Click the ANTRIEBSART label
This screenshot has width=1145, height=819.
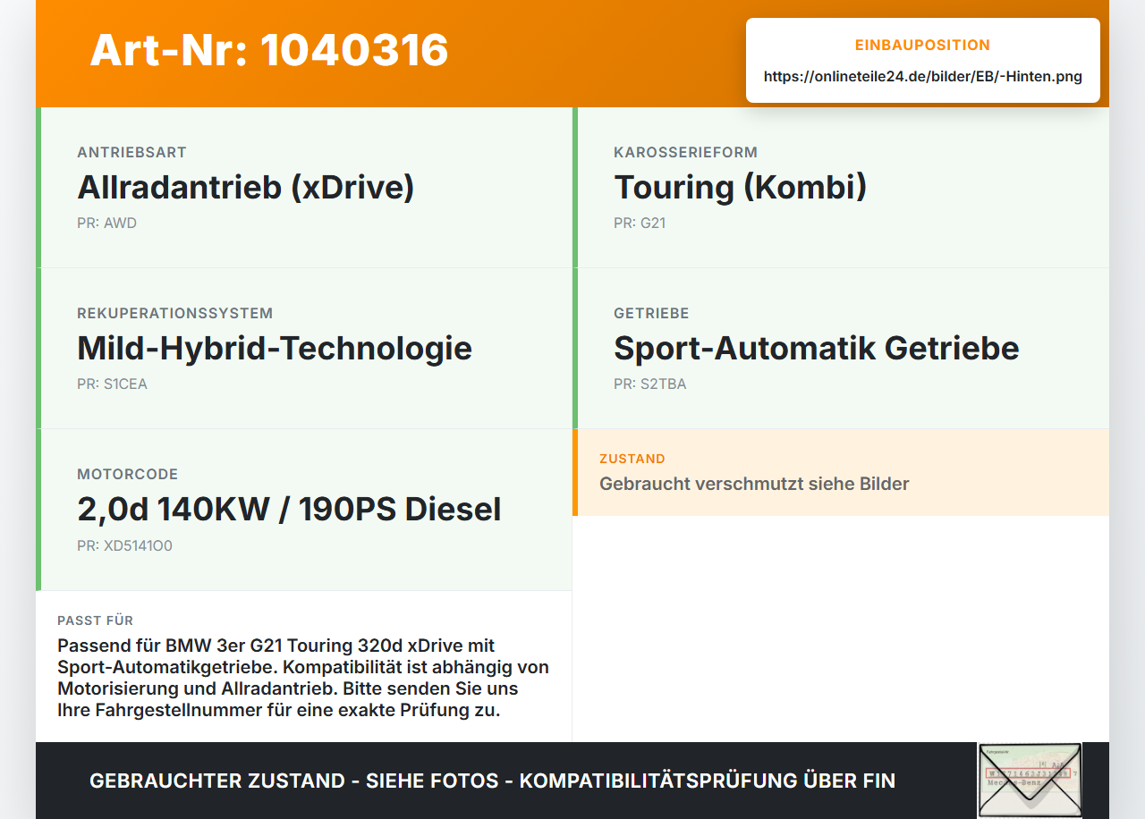[131, 152]
